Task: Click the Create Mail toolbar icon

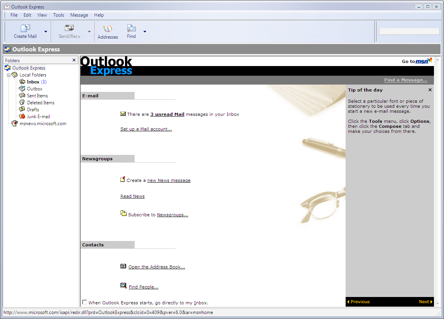Action: pos(25,28)
